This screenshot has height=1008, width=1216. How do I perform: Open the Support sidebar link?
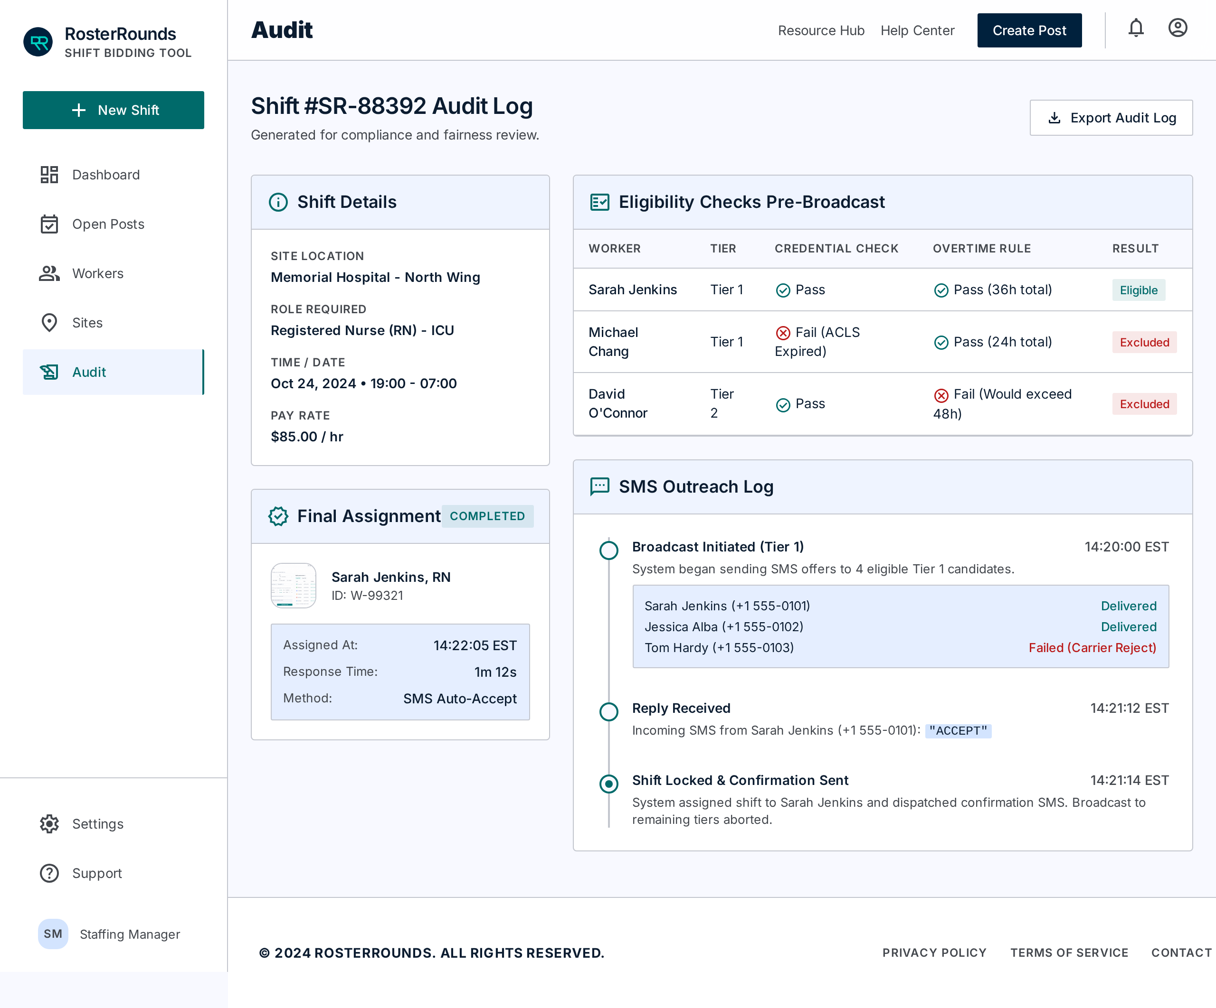point(114,873)
